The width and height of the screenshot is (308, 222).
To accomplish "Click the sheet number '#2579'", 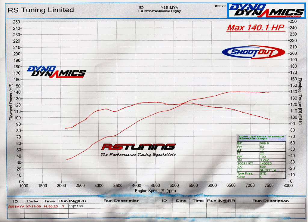I will [220, 6].
